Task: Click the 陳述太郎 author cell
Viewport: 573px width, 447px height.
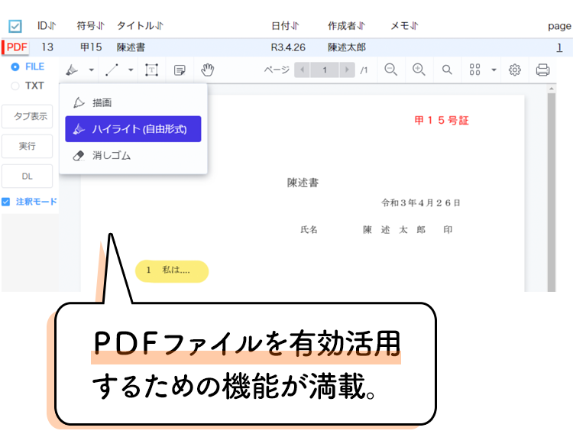Action: [x=346, y=47]
